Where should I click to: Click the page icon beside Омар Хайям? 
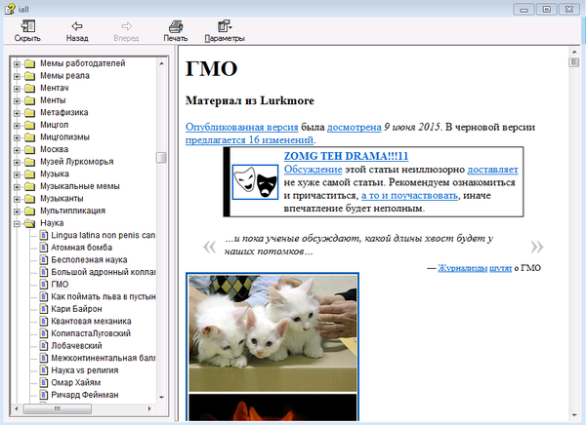pyautogui.click(x=44, y=383)
